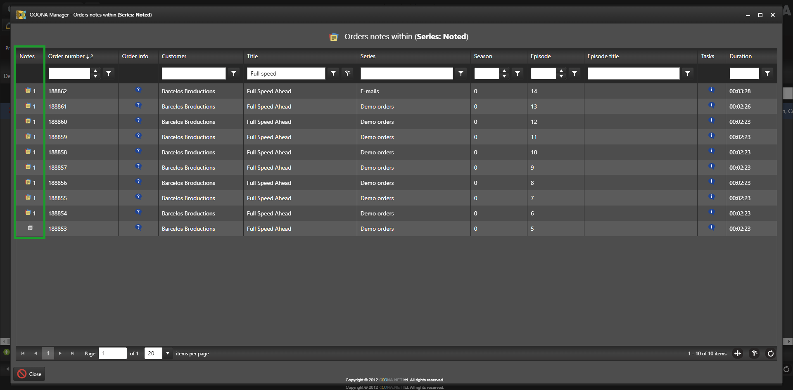Expand the items per page dropdown
The height and width of the screenshot is (390, 793).
point(168,354)
